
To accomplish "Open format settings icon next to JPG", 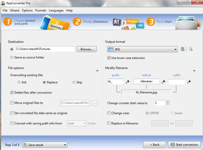I will pos(183,49).
